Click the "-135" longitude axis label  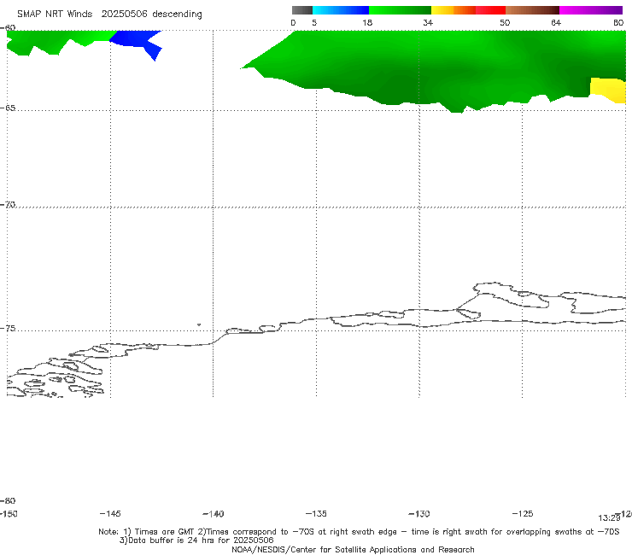coord(316,514)
